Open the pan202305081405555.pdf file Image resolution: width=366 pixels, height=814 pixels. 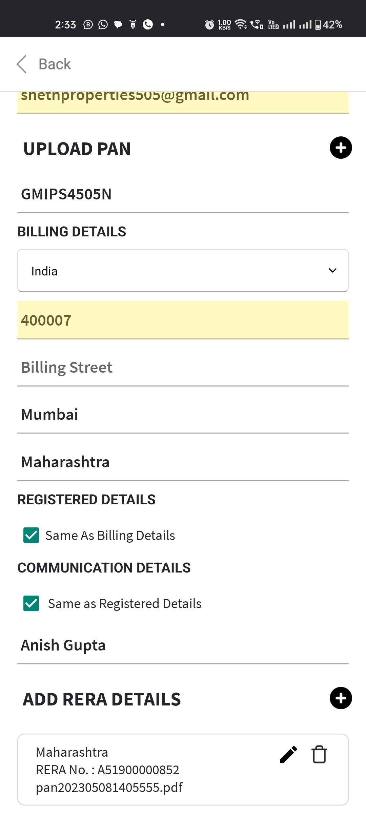pos(109,787)
